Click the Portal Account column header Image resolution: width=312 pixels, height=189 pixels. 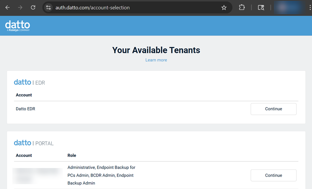point(24,156)
